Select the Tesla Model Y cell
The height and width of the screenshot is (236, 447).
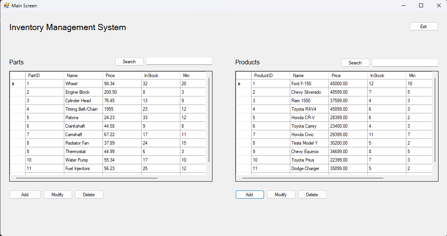tap(309, 143)
